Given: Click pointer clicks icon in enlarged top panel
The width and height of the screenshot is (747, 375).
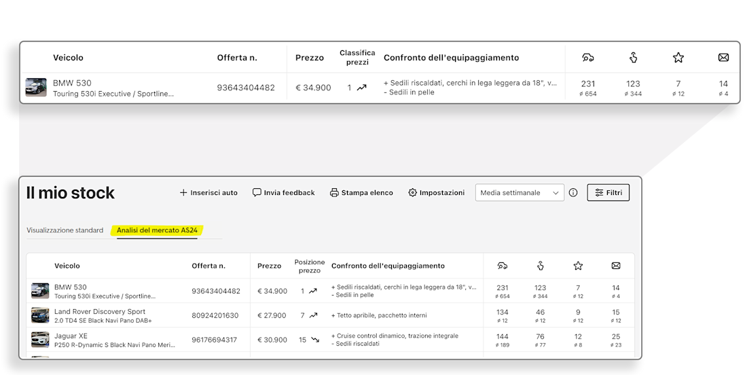Looking at the screenshot, I should point(633,58).
